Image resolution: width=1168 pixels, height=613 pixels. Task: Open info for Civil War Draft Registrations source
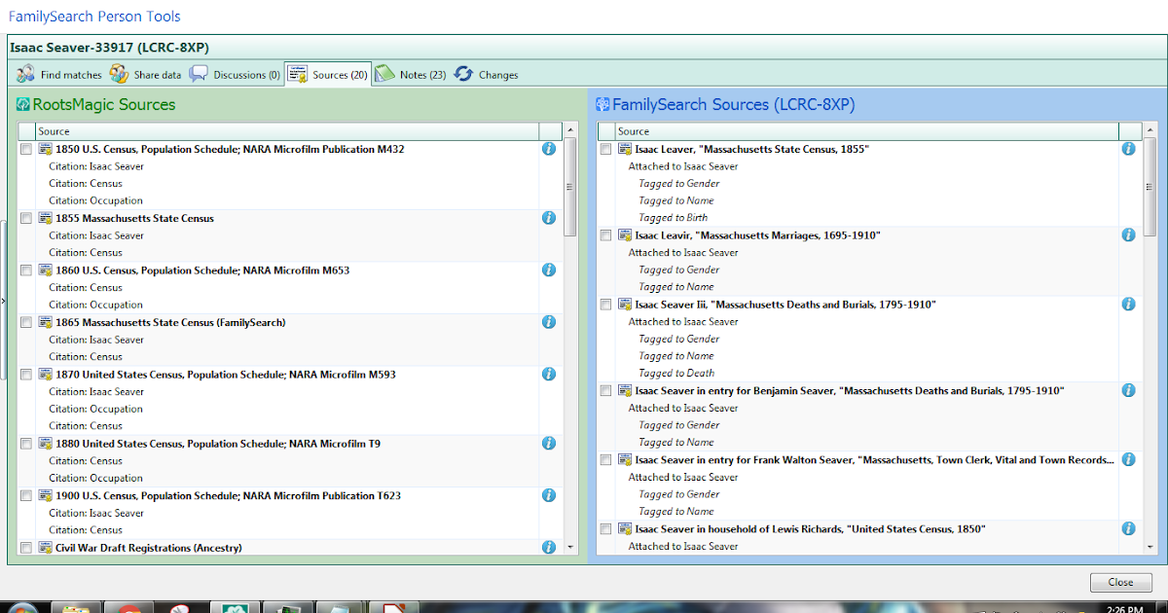548,547
